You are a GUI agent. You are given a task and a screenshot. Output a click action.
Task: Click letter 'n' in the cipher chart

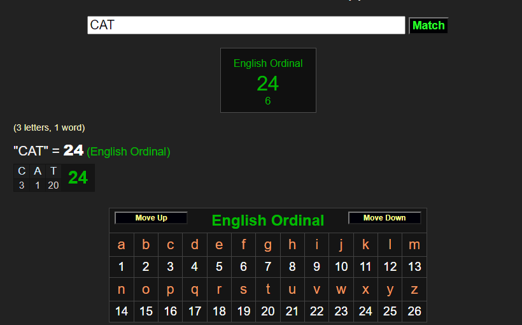(122, 289)
